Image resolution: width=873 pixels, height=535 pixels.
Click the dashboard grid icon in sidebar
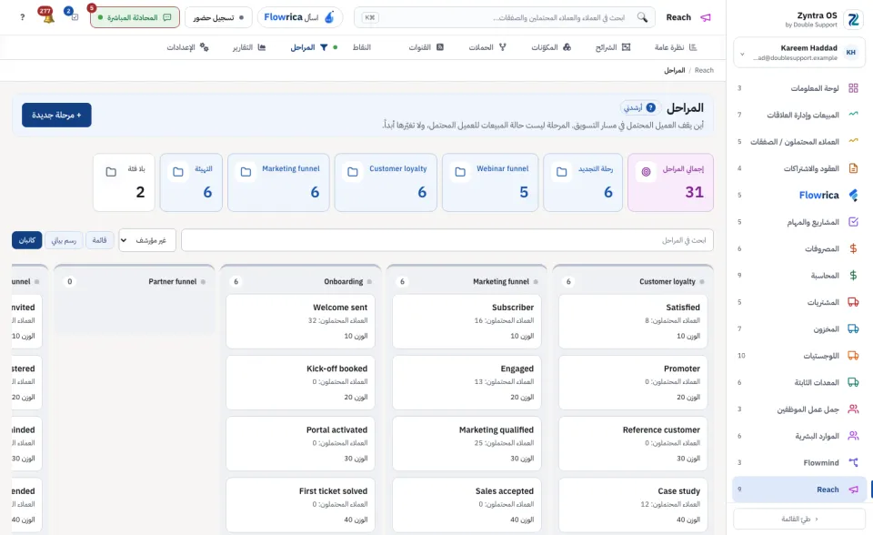[x=853, y=88]
